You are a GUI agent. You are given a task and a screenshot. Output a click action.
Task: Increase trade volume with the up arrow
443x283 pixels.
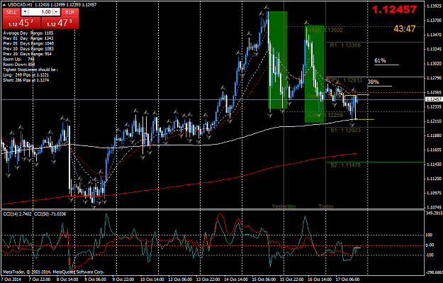click(57, 12)
